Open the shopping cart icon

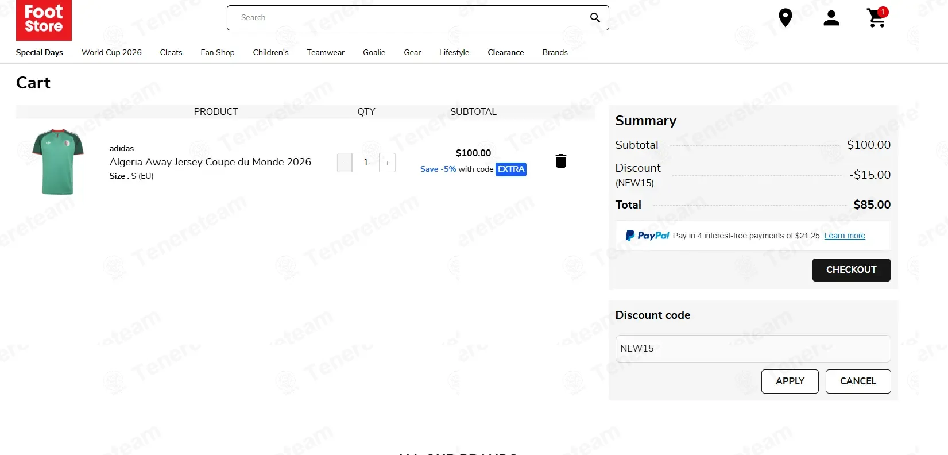(876, 18)
